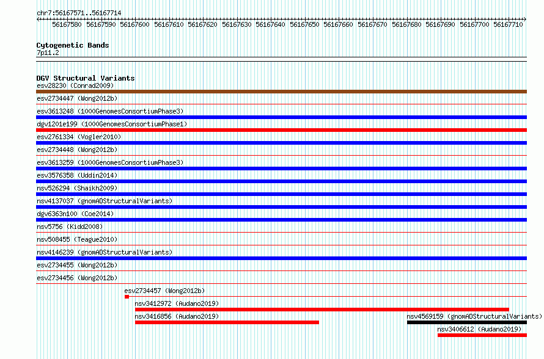Open nsv4569159 (gnomADStructuralVariants) label
The height and width of the screenshot is (359, 544).
pyautogui.click(x=474, y=316)
